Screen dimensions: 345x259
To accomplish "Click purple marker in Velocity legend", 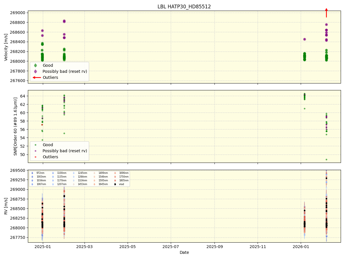I will [x=35, y=71].
